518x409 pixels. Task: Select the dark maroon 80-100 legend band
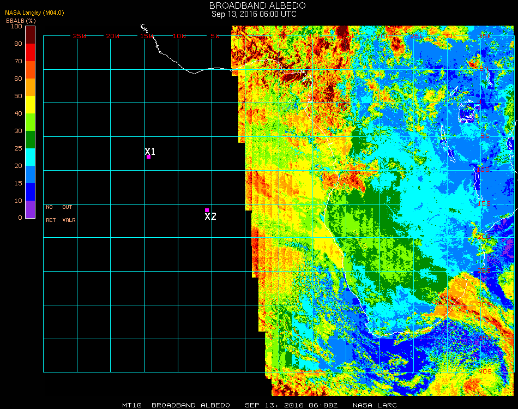pos(31,34)
